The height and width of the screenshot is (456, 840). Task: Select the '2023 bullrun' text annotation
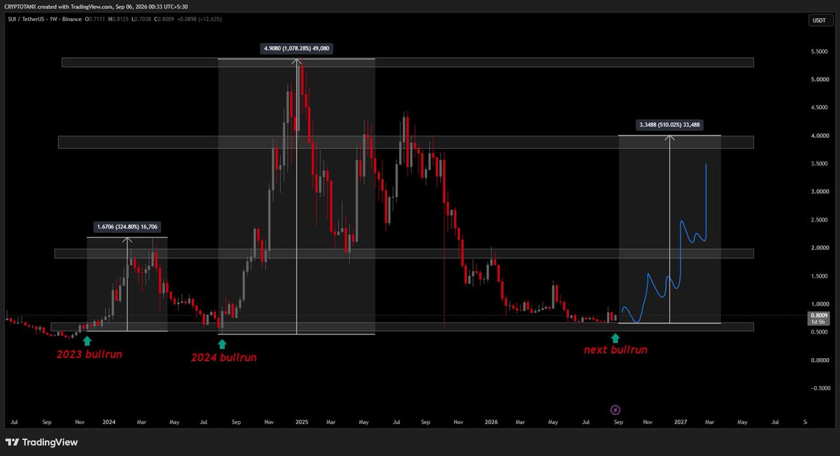click(x=90, y=354)
